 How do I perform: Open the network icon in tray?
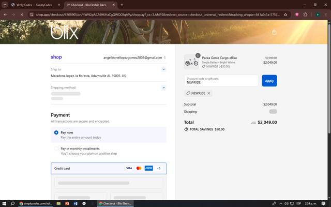coord(292,203)
